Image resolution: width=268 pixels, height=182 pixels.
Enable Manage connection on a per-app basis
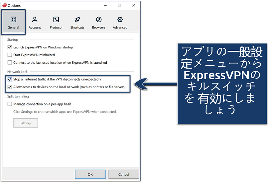tap(10, 104)
